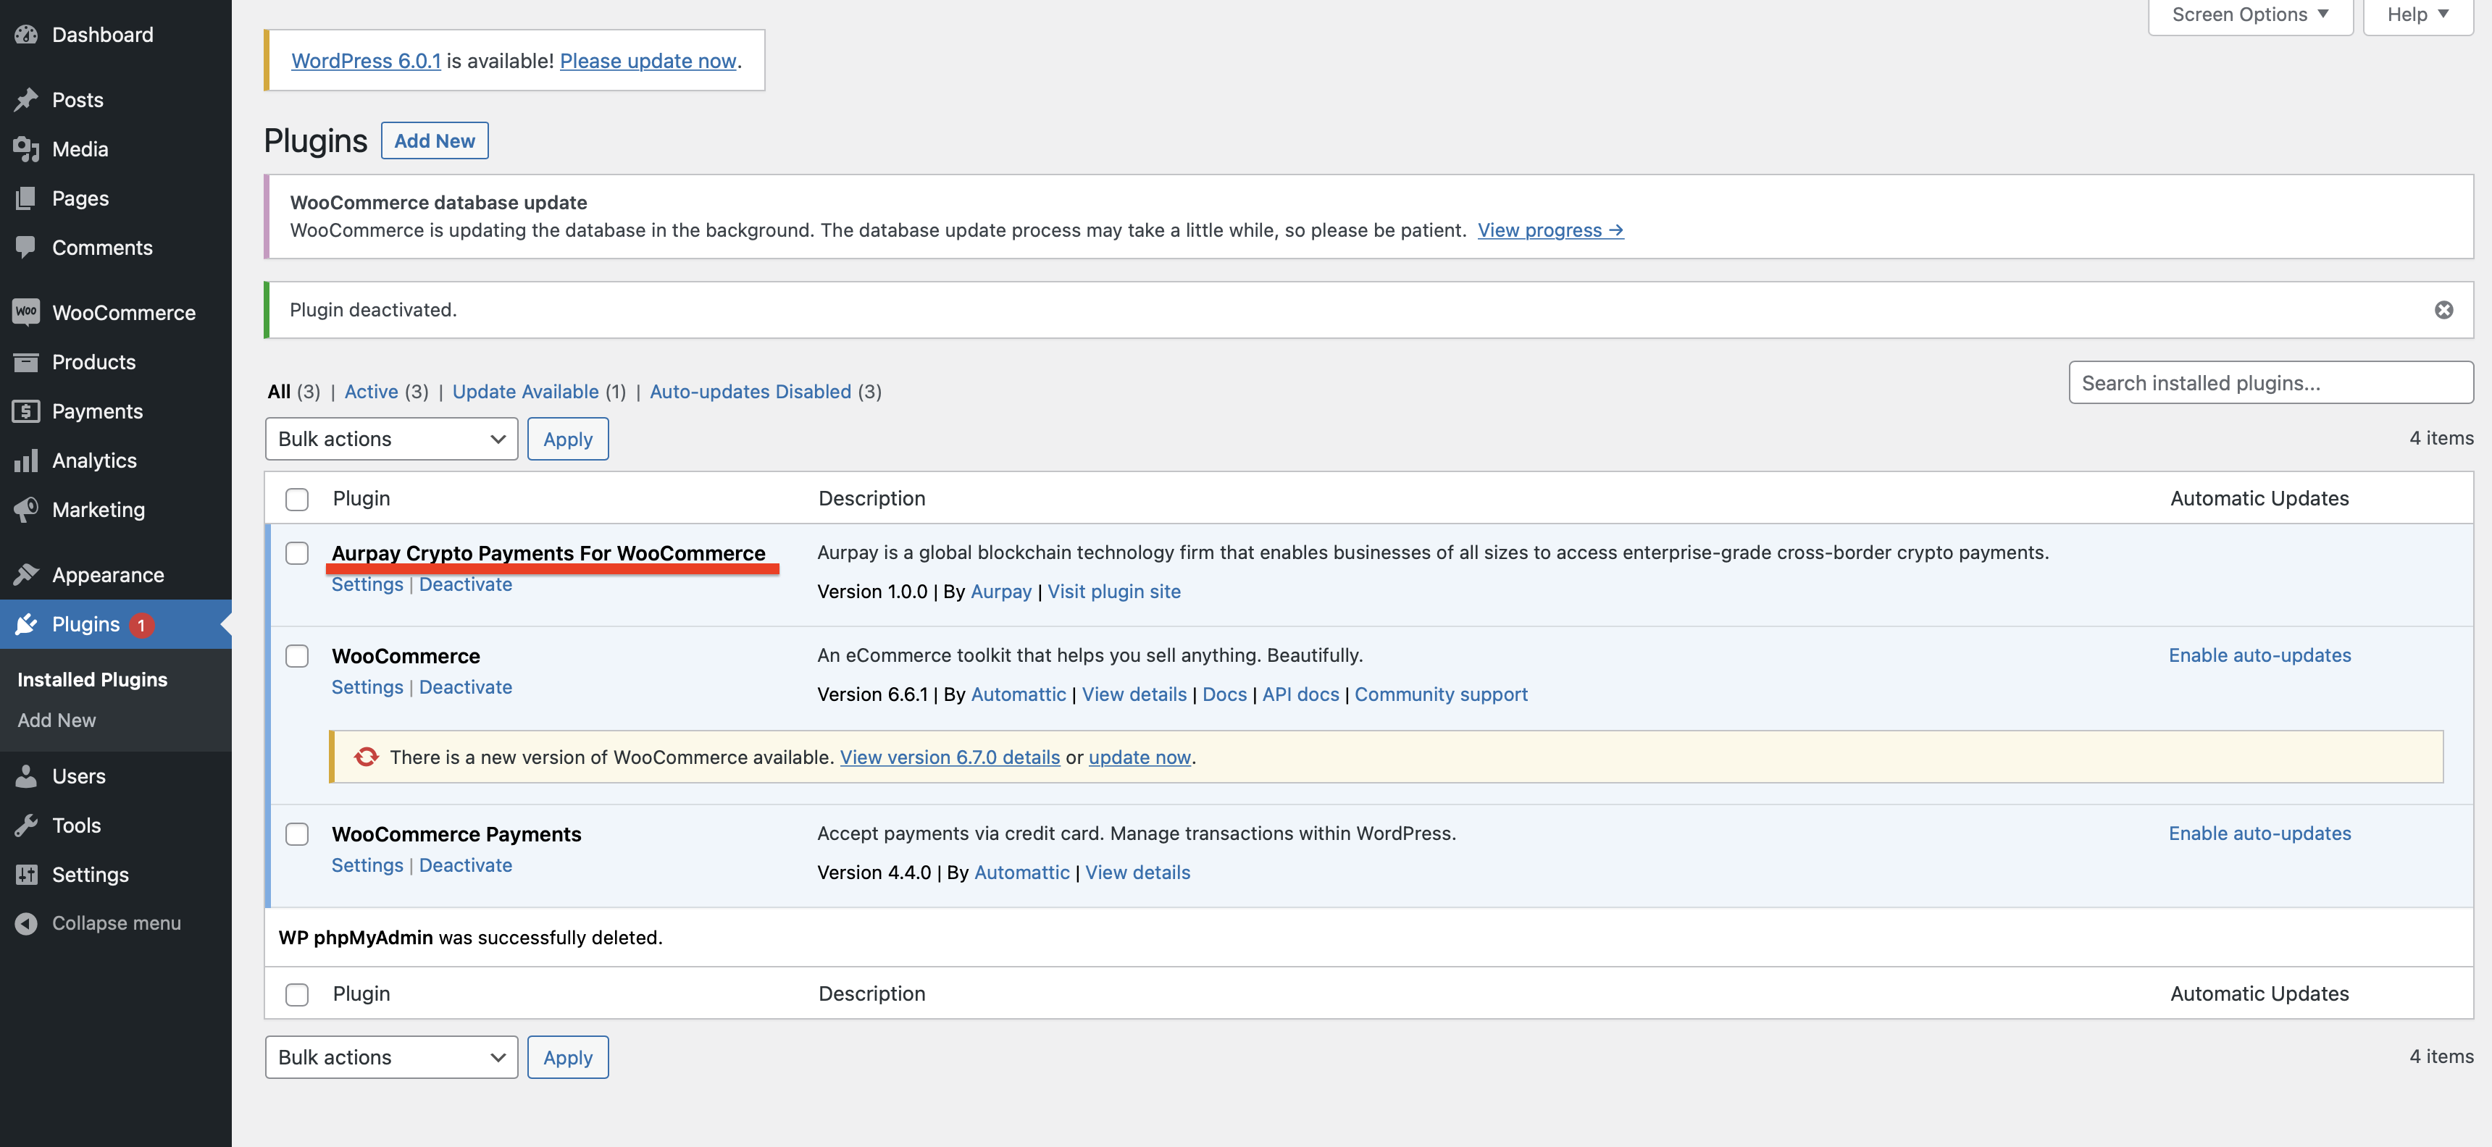Filter plugins by Update Available
This screenshot has width=2492, height=1147.
click(525, 392)
